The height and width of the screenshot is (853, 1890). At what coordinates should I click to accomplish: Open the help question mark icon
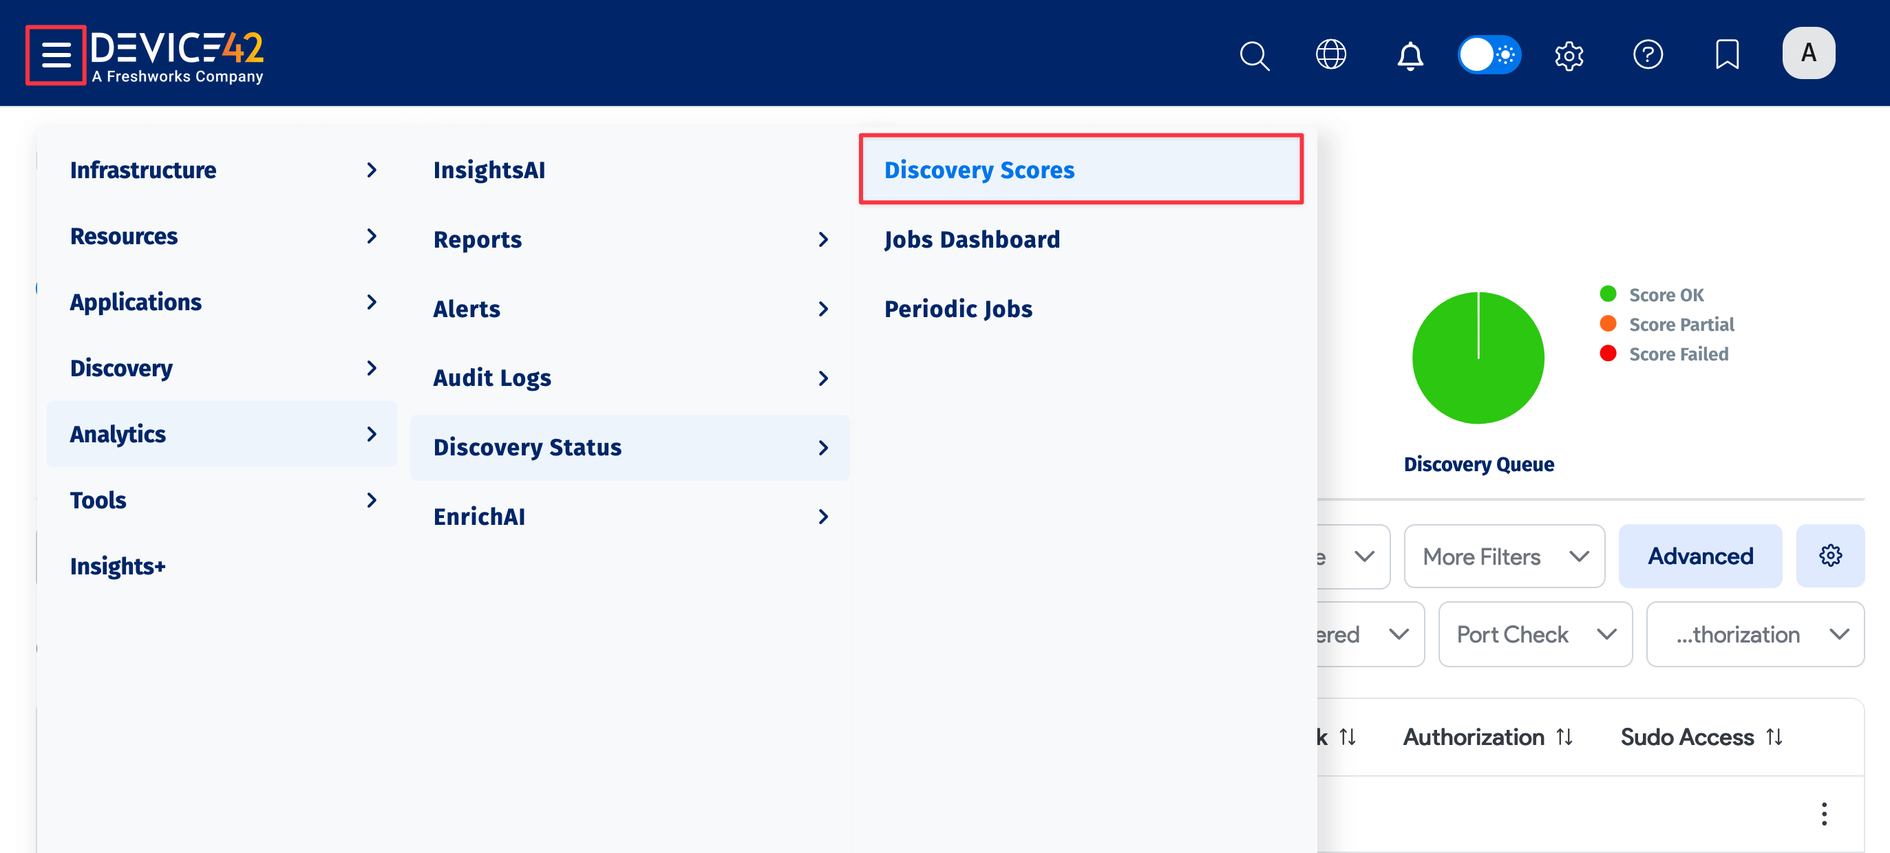coord(1648,54)
